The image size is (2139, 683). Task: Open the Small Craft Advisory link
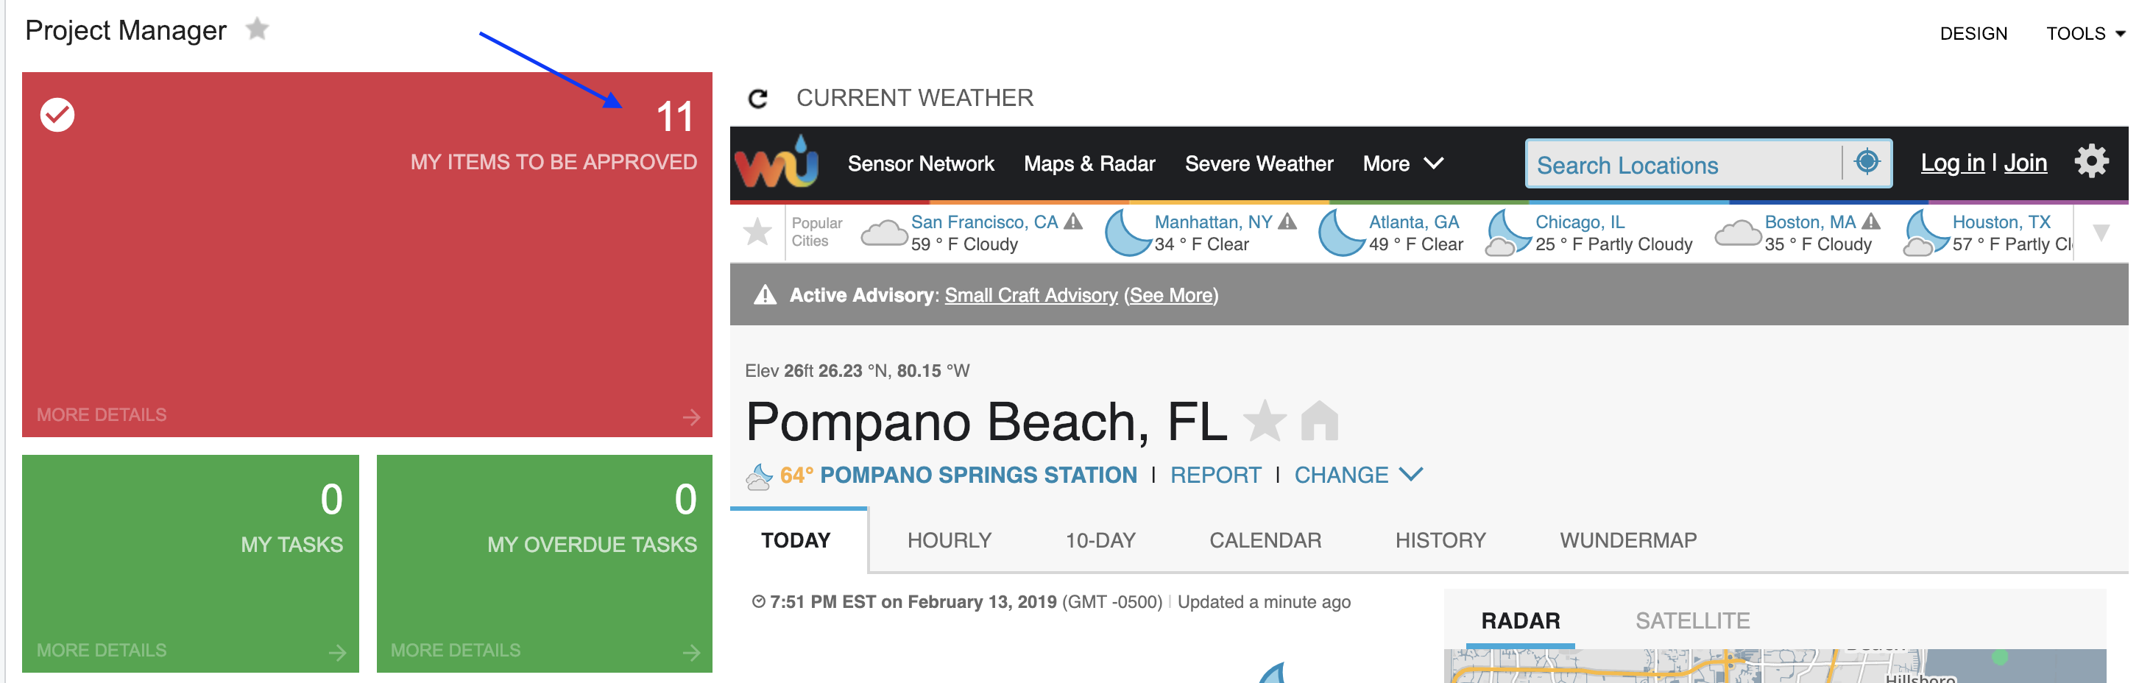(x=1030, y=295)
